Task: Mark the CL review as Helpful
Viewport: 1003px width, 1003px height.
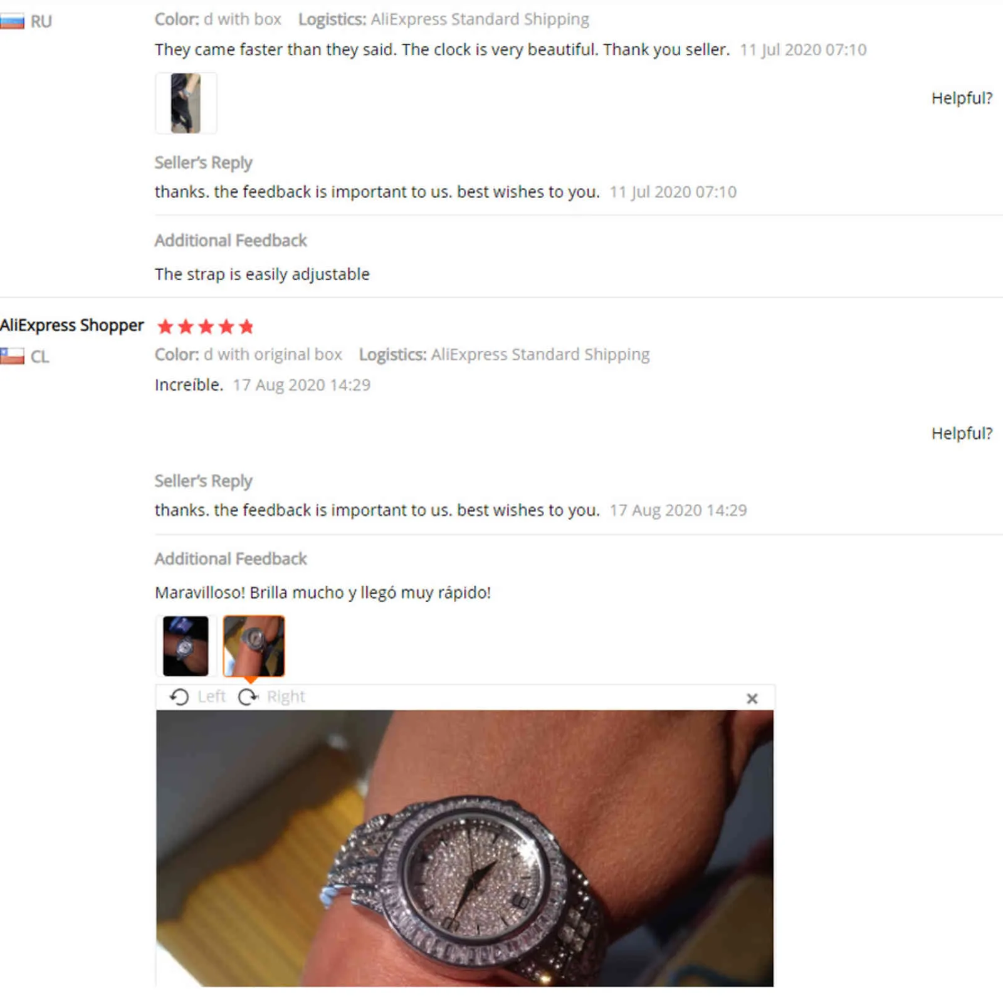Action: (962, 433)
